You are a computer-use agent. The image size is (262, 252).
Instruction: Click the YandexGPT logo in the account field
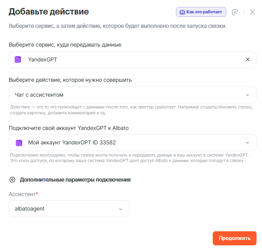(x=19, y=143)
